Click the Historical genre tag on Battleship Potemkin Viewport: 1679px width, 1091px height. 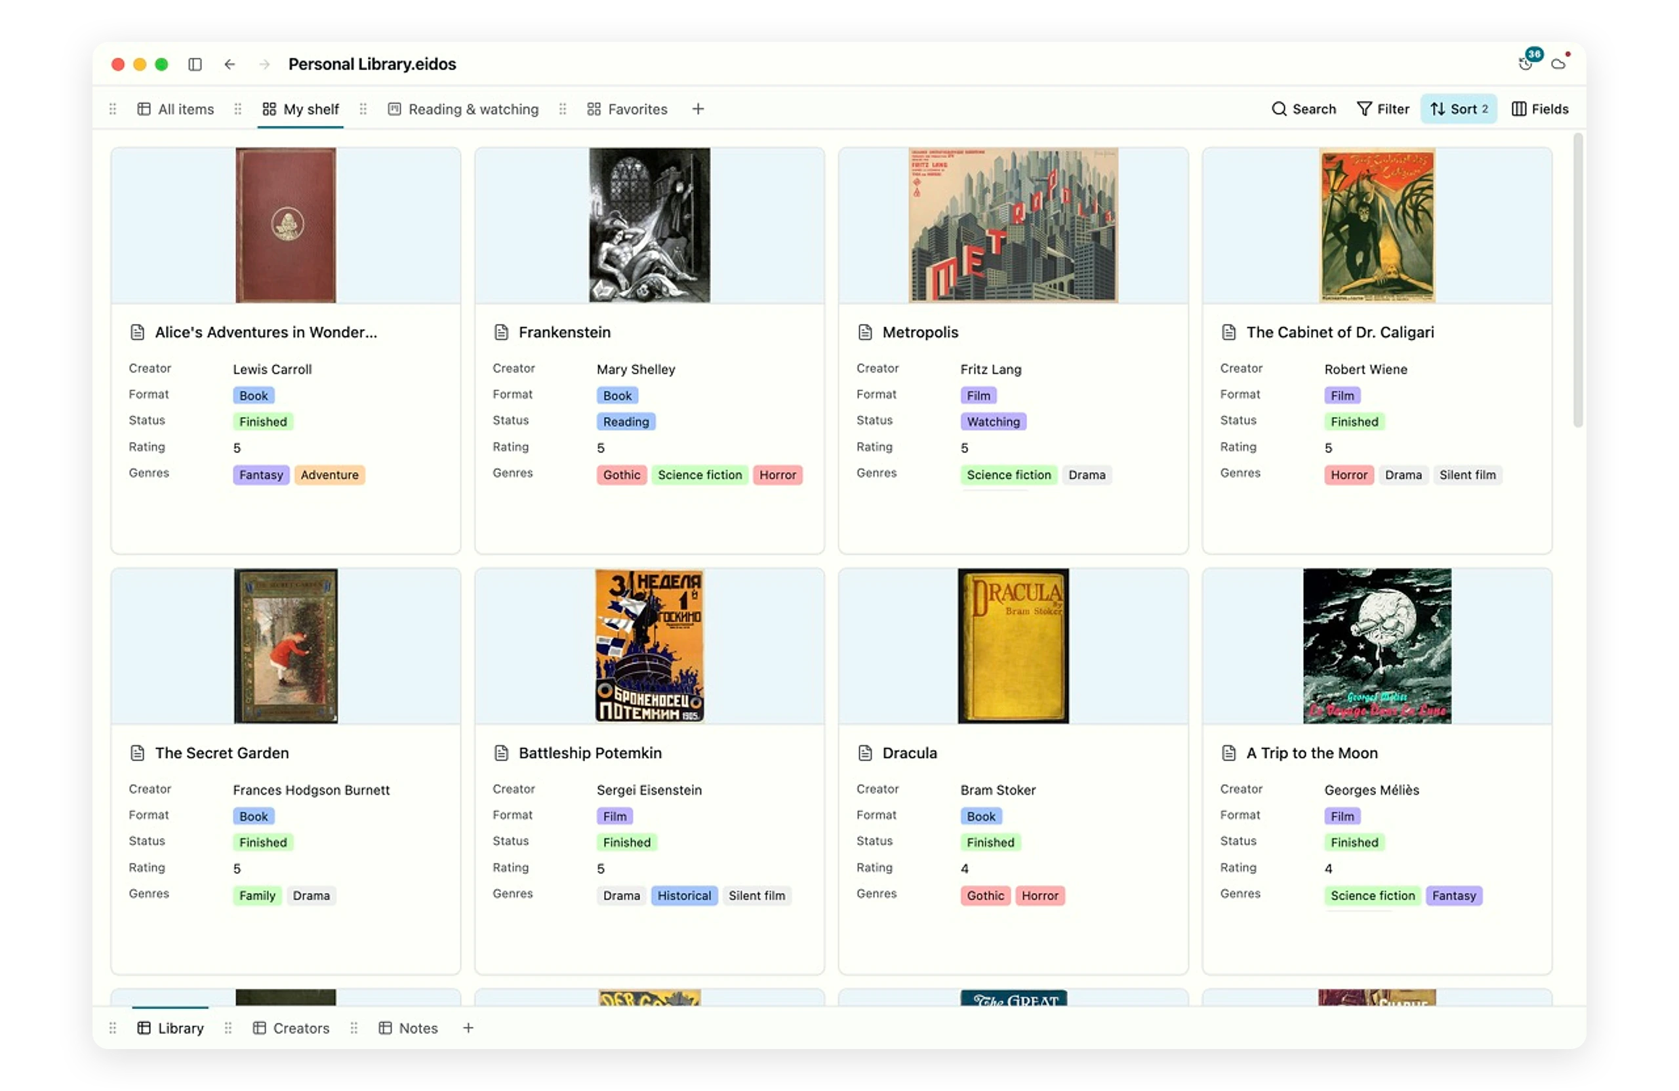click(x=684, y=896)
